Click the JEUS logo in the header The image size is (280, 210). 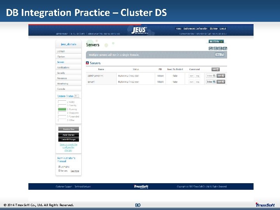point(140,30)
